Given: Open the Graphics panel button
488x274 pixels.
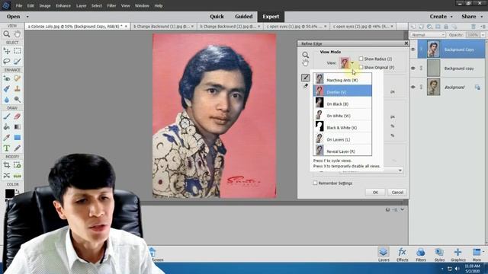Looking at the screenshot, I should pyautogui.click(x=458, y=254).
